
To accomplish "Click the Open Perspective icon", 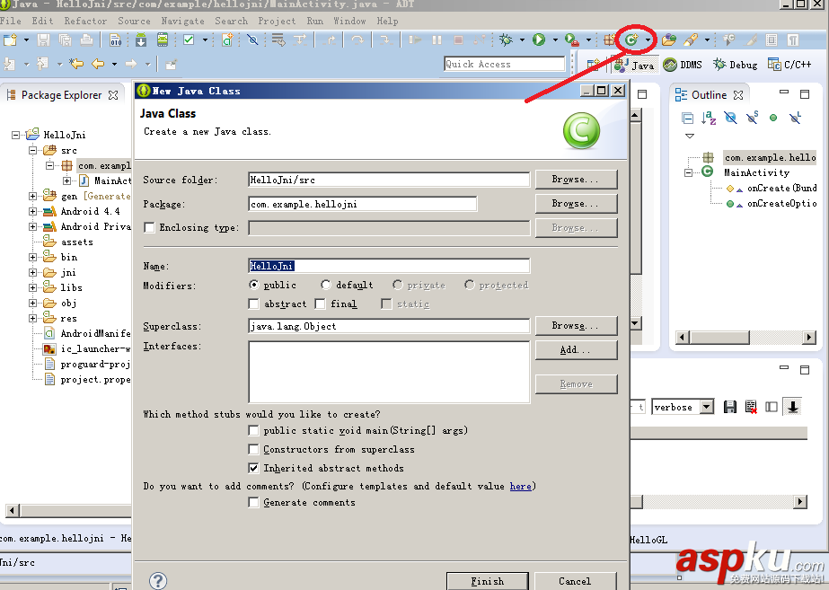I will point(593,65).
